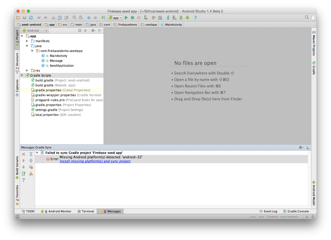This screenshot has width=331, height=240.
Task: Open the Gradle side tab
Action: tap(314, 68)
